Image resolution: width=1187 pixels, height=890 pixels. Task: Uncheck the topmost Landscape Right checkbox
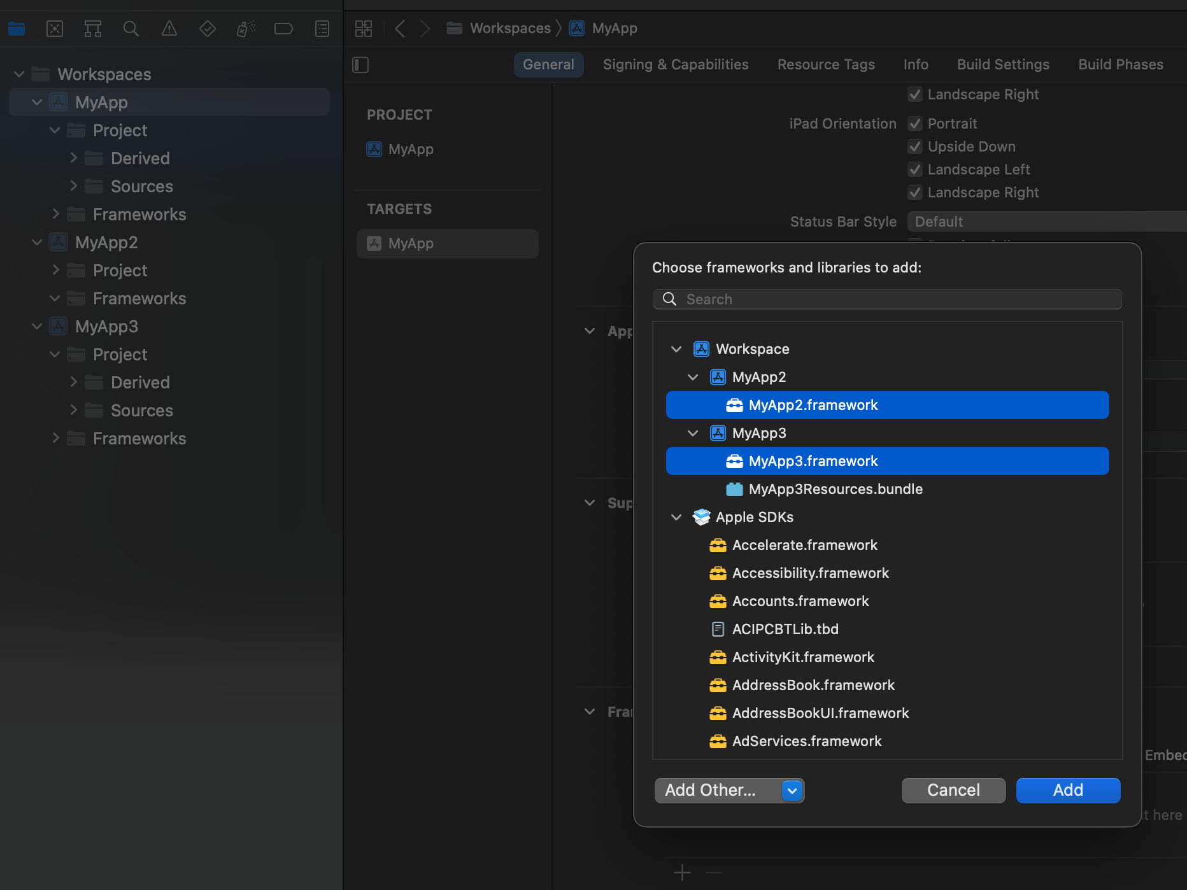point(915,94)
